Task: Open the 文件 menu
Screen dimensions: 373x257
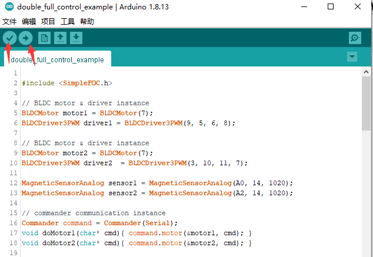Action: click(x=9, y=22)
